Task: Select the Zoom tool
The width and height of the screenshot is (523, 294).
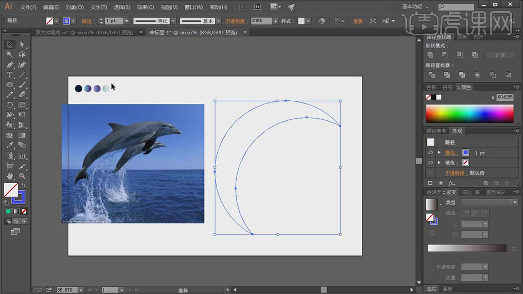Action: [22, 176]
